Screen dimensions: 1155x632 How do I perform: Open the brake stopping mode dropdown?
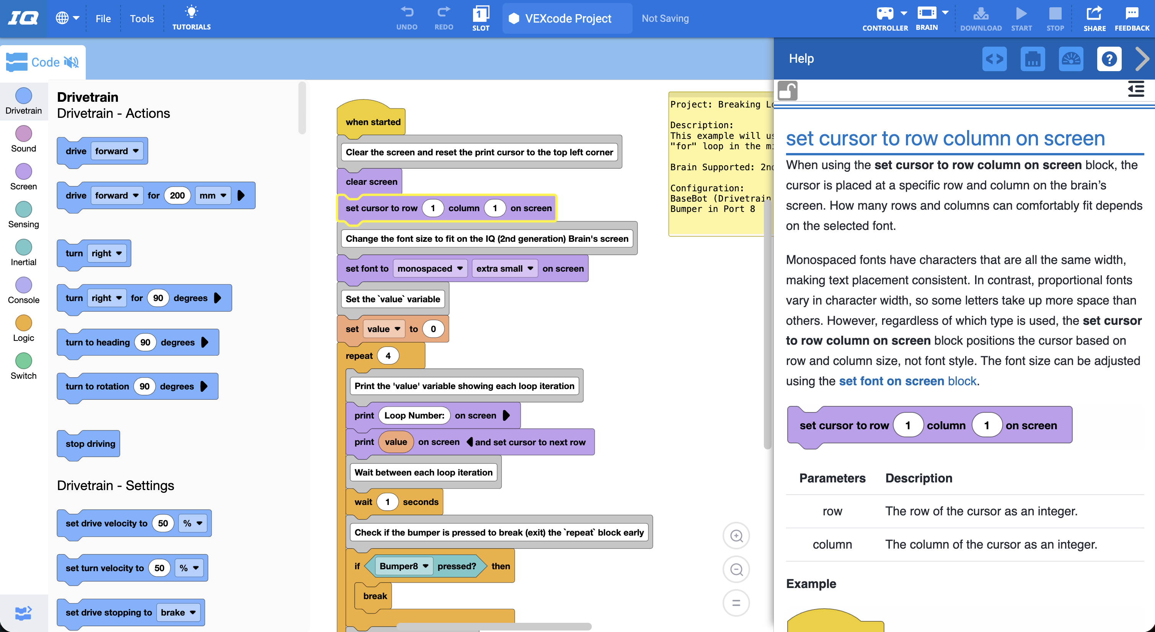(178, 612)
